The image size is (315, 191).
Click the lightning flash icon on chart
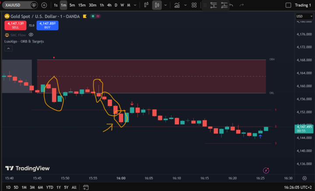[x=266, y=170]
